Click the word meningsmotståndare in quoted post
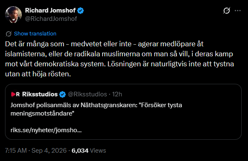 [x=41, y=113]
